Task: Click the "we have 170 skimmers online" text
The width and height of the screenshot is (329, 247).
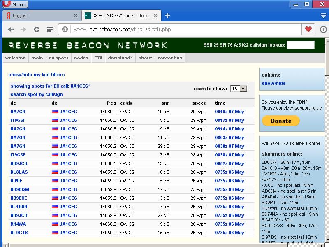Action: click(291, 143)
